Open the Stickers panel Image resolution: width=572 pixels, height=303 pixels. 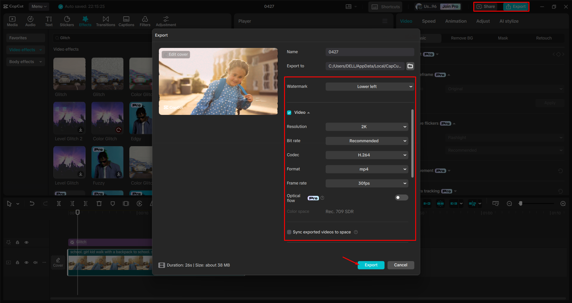[x=67, y=21]
